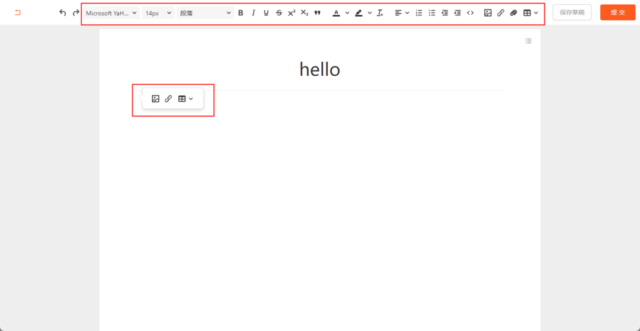This screenshot has width=640, height=331.
Task: Insert an image from the top toolbar
Action: click(488, 13)
